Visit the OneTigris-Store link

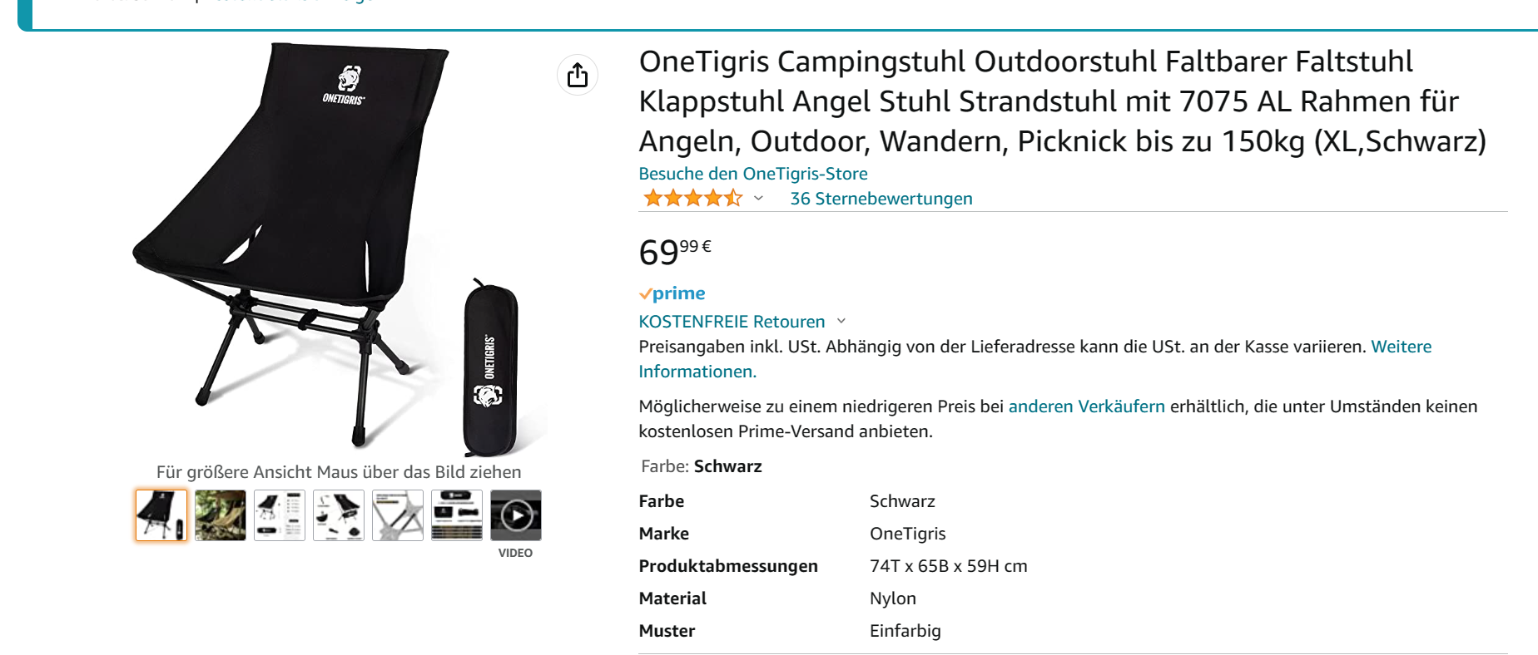[752, 174]
